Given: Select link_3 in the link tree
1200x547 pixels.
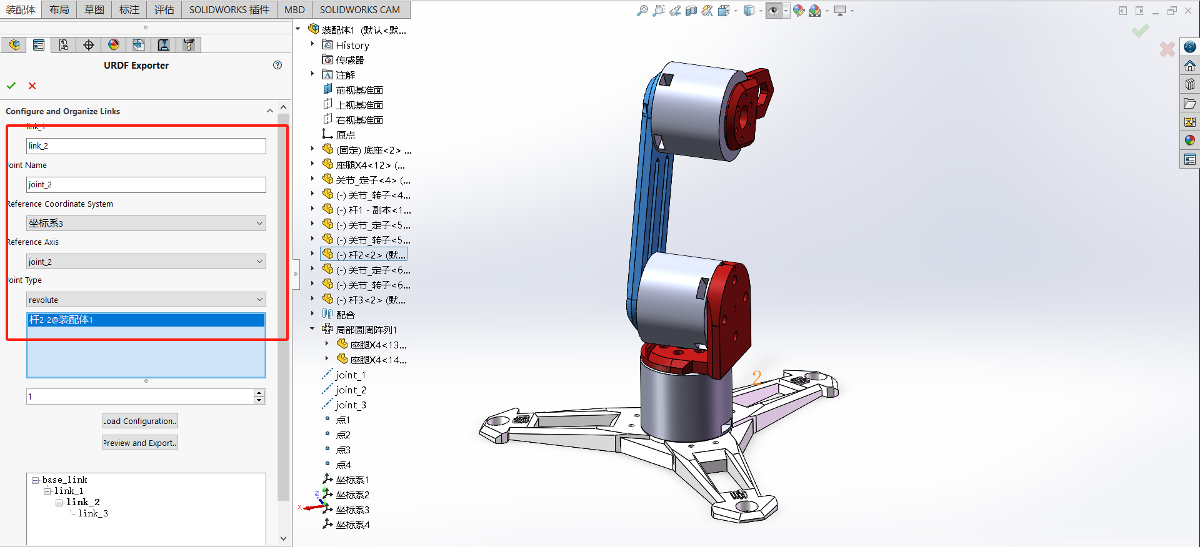Looking at the screenshot, I should 93,513.
